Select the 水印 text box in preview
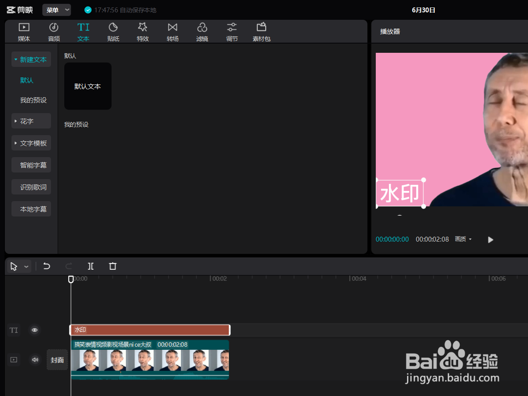Viewport: 528px width, 396px height. [x=400, y=193]
